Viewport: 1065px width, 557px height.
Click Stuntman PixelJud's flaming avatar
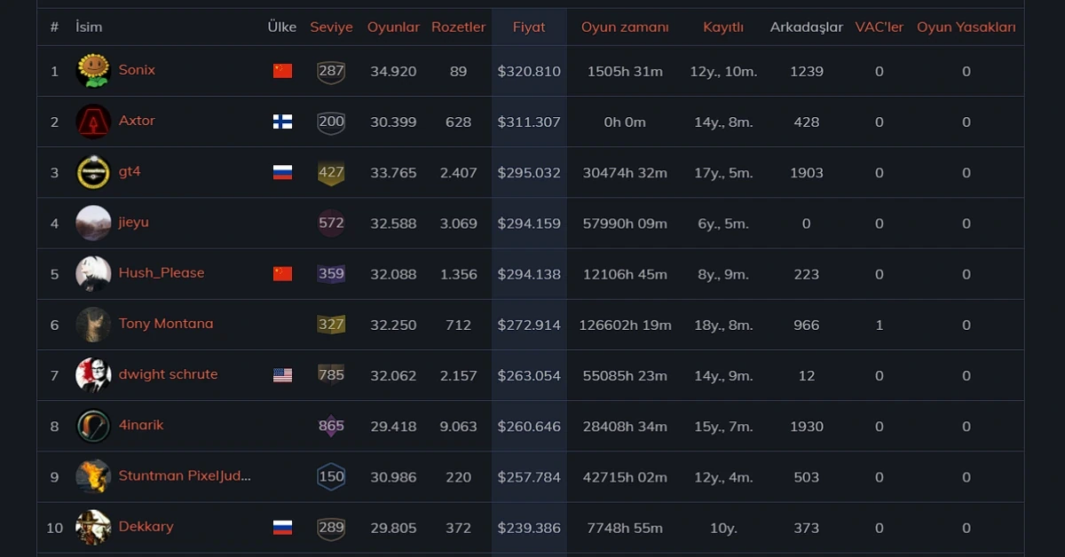click(93, 476)
